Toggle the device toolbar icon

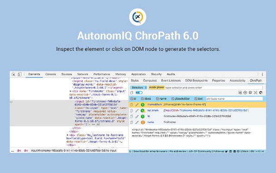[20, 74]
